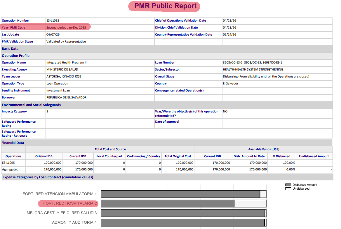Select 'Integrated Health Program II' operation name
The image size is (341, 229).
pyautogui.click(x=66, y=62)
